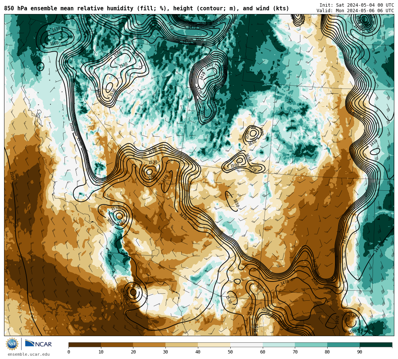Click the colorbar tick label 70
Viewport: 398px width, 359px height.
(x=295, y=352)
